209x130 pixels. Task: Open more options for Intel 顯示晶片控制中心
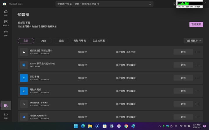point(198,65)
